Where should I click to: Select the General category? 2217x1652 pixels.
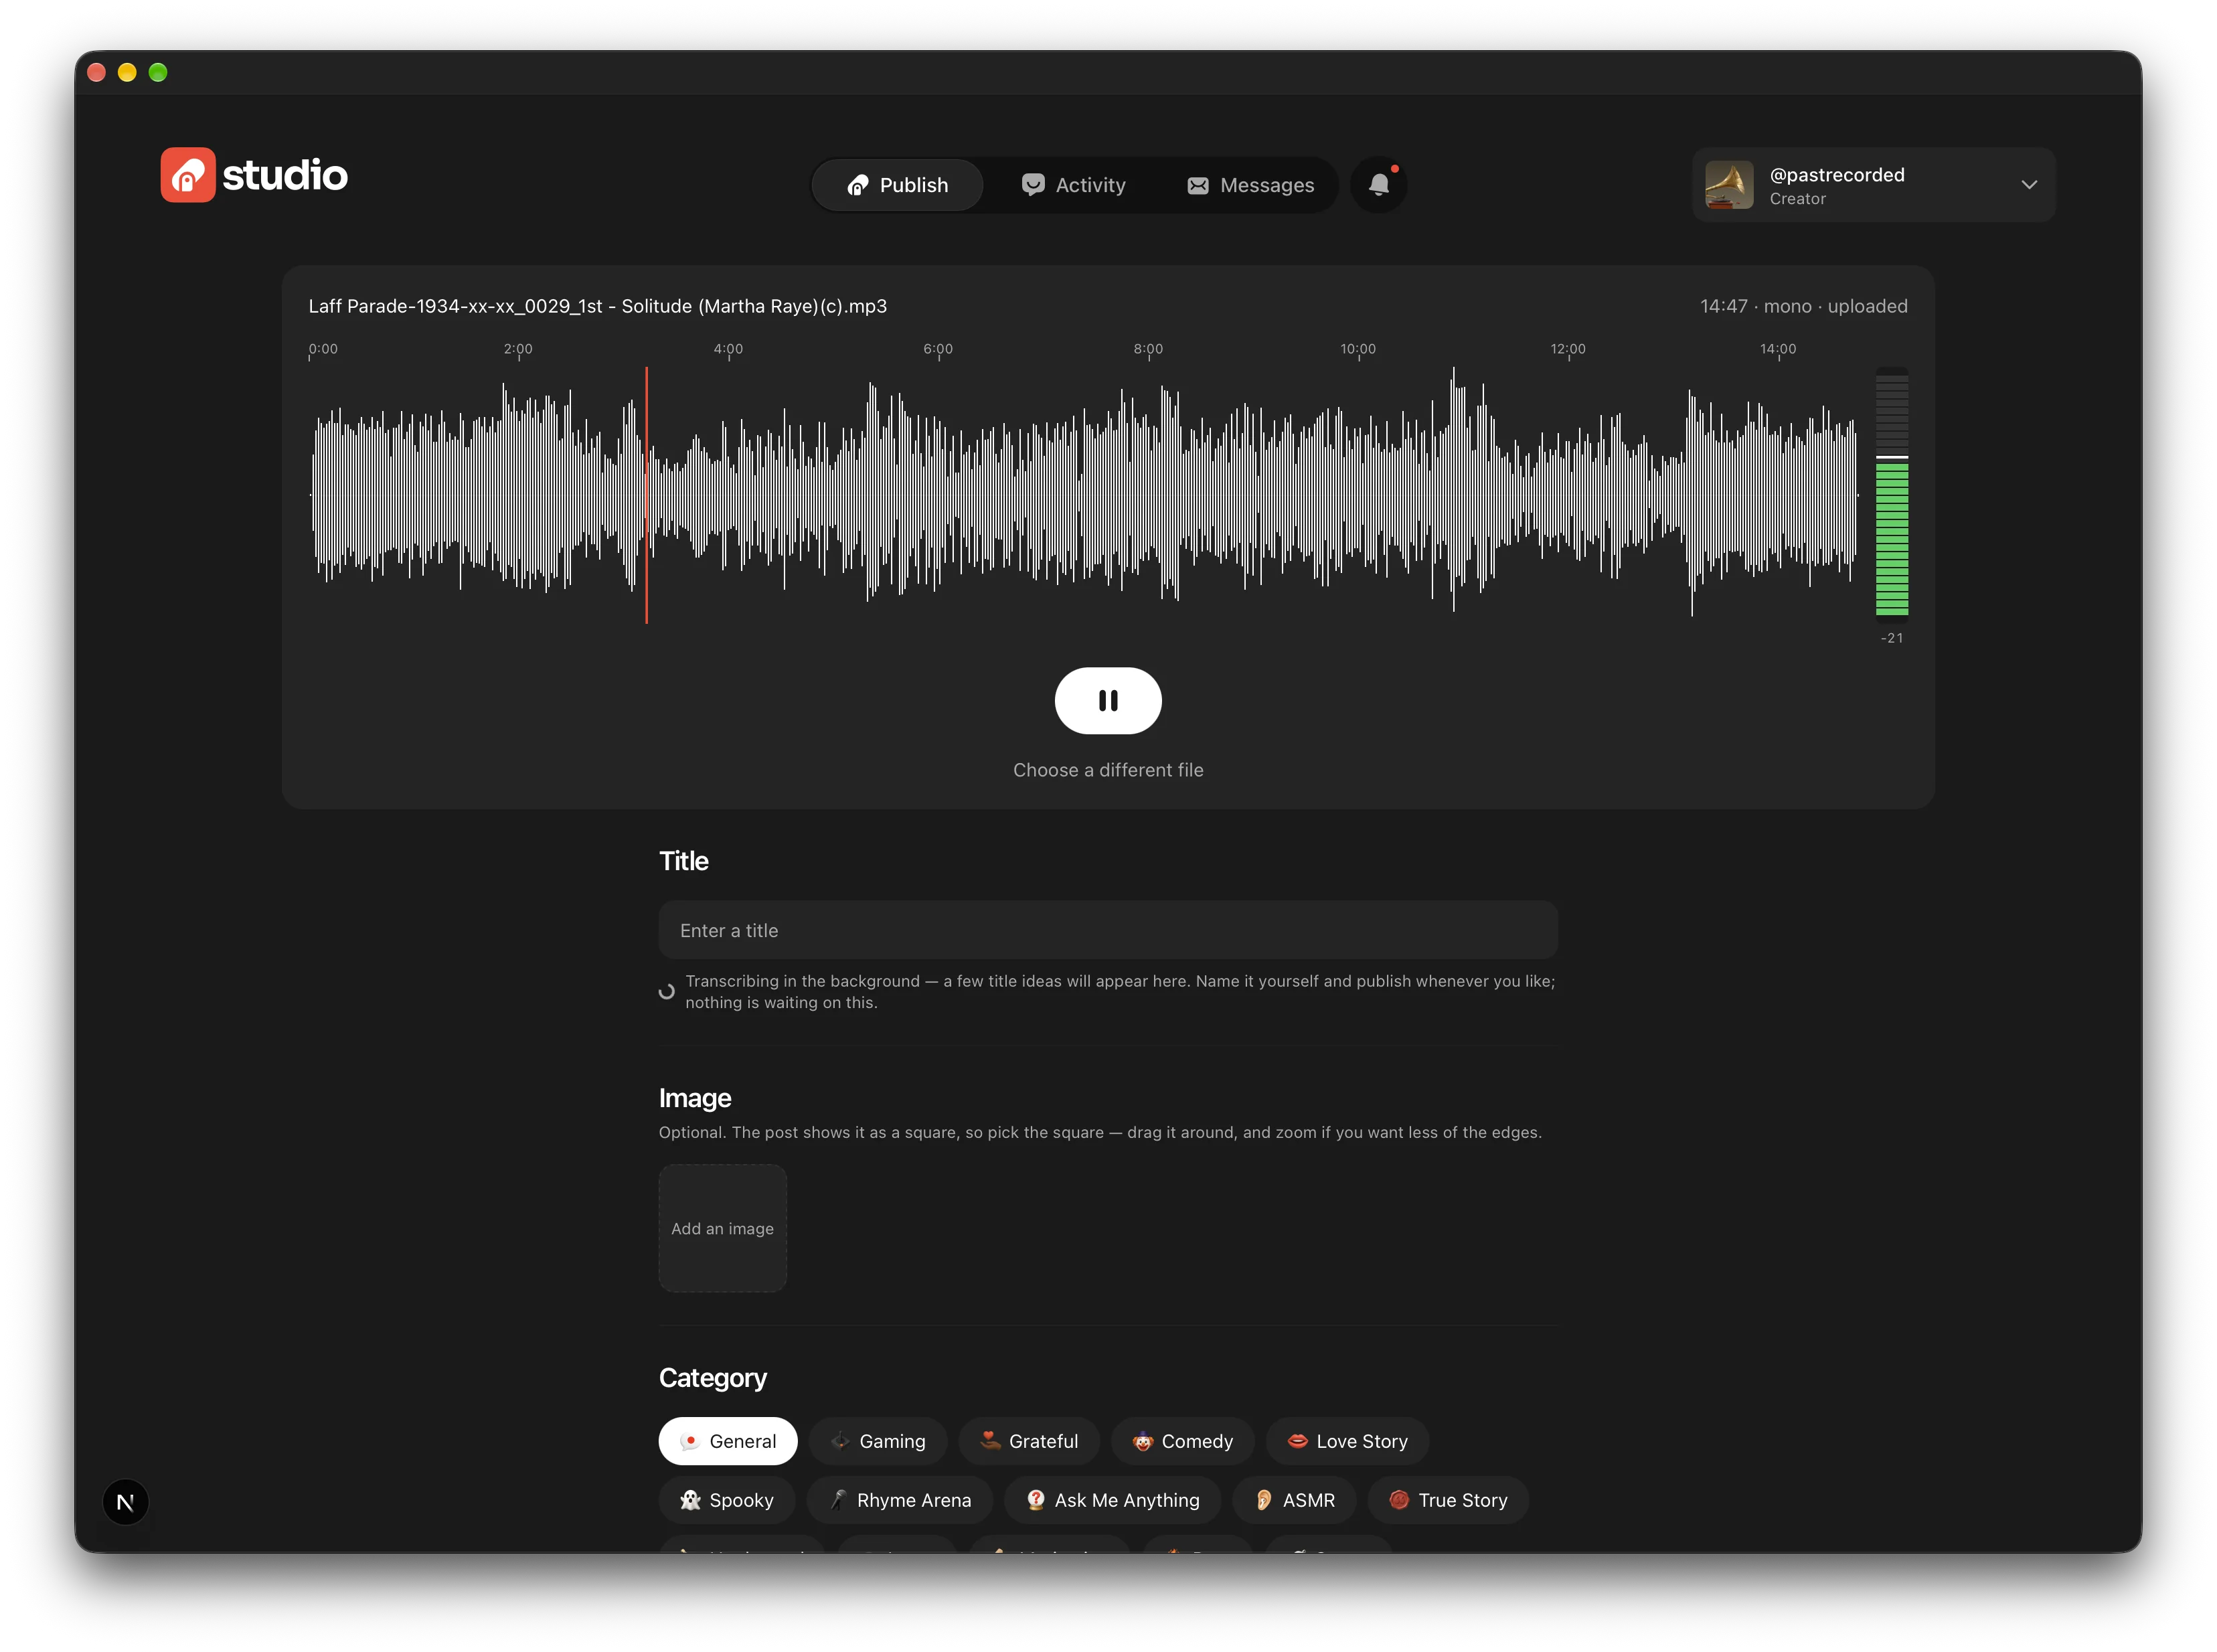pyautogui.click(x=728, y=1441)
